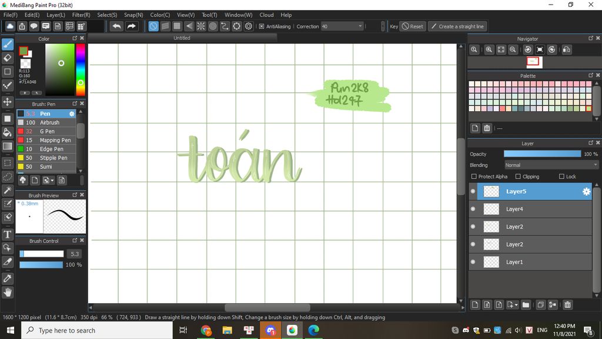Select the Edge Pen brush
This screenshot has width=602, height=339.
(x=46, y=149)
